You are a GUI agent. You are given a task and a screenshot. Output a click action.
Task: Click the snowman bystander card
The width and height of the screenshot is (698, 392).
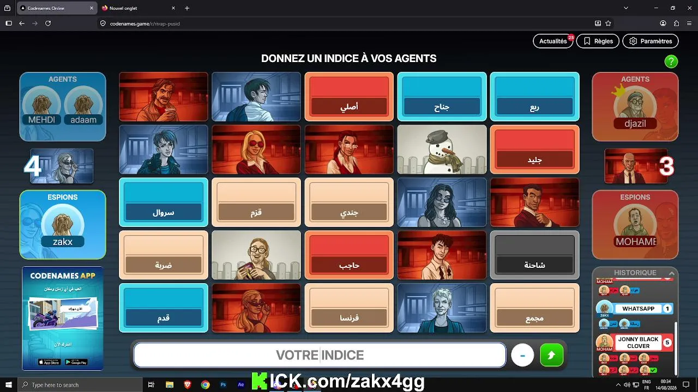tap(442, 149)
